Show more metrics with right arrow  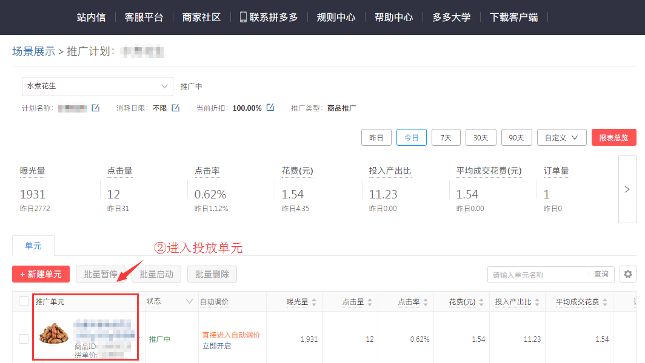[627, 189]
